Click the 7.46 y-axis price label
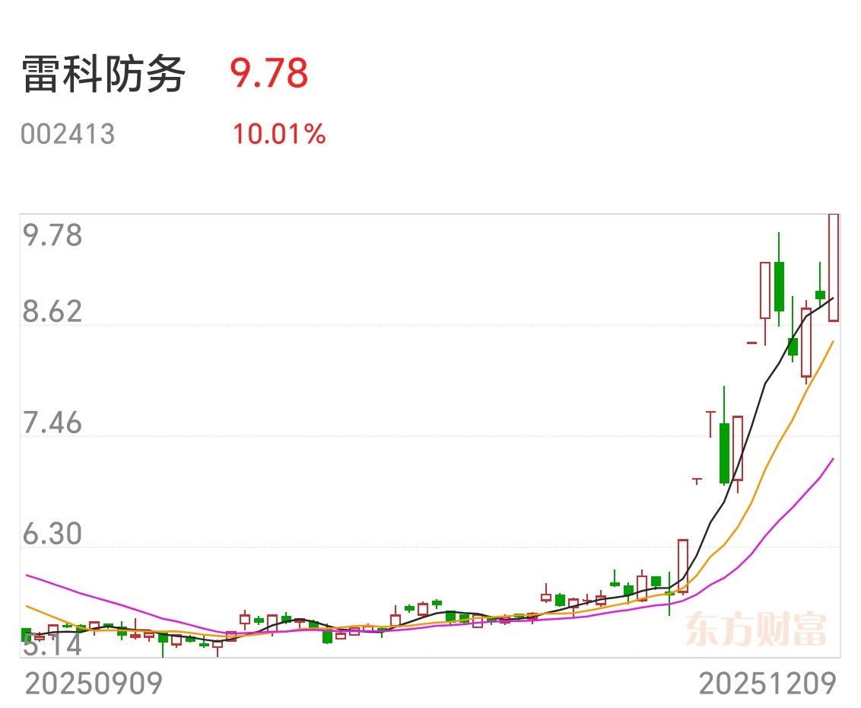Image resolution: width=861 pixels, height=708 pixels. point(52,423)
